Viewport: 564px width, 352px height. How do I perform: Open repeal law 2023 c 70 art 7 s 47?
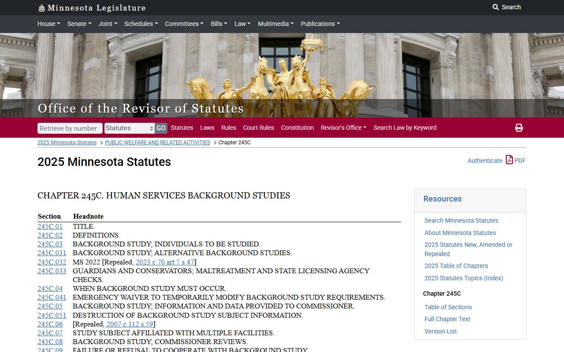point(165,262)
